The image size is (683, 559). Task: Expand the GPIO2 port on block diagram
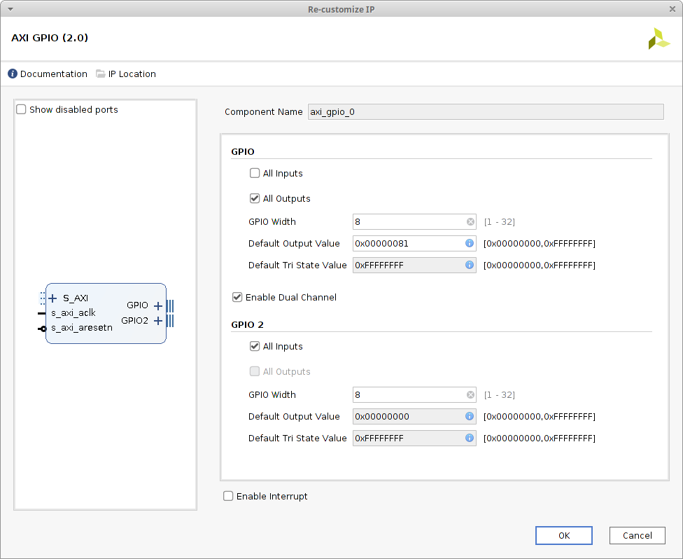tap(158, 321)
